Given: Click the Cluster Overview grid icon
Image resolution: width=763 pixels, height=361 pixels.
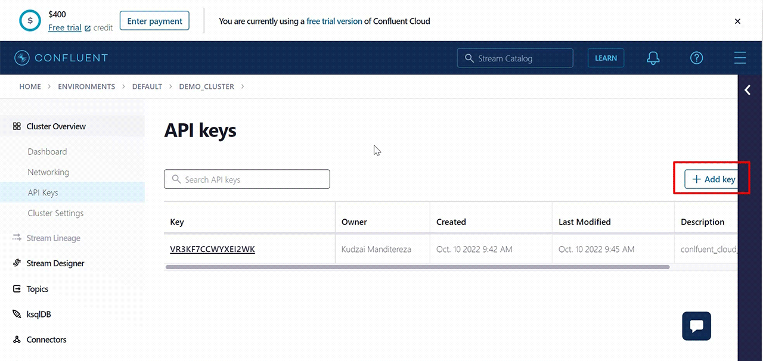Looking at the screenshot, I should pyautogui.click(x=17, y=126).
